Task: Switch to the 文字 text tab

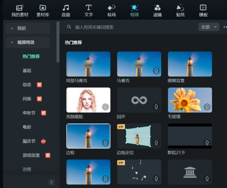Action: [89, 11]
